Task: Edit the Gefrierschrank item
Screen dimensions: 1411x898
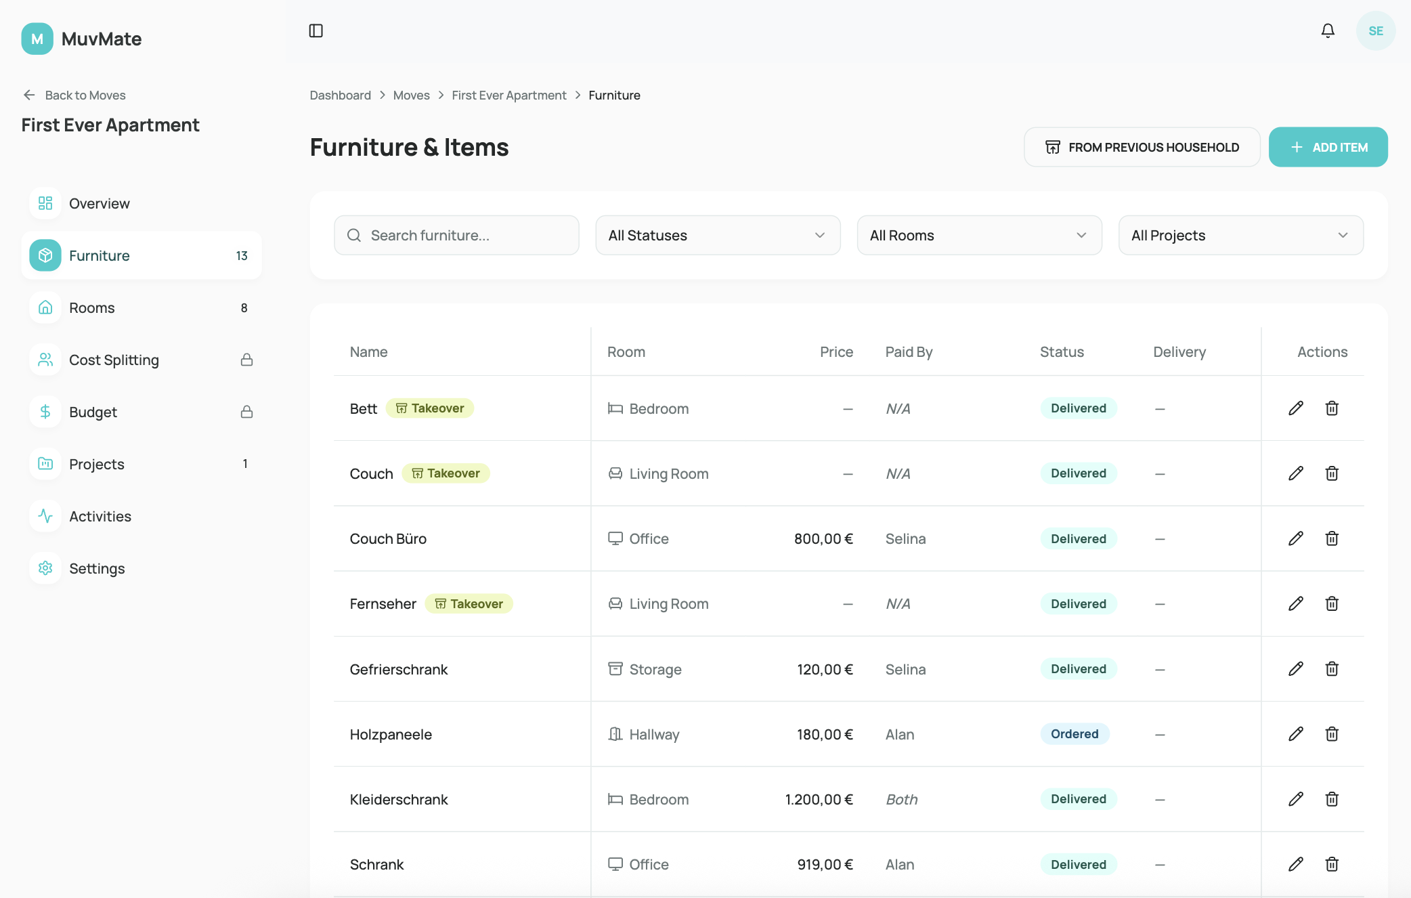Action: tap(1295, 669)
